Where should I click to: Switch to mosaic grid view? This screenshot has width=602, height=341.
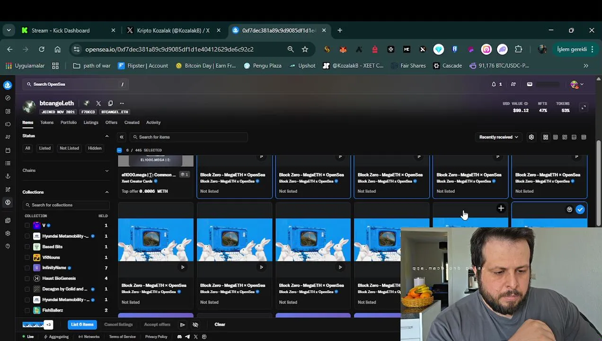pyautogui.click(x=565, y=137)
